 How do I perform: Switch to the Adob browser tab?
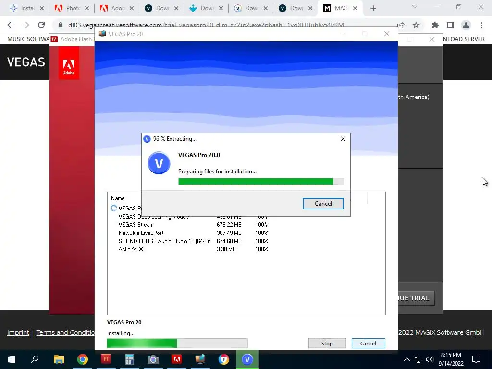tap(116, 8)
